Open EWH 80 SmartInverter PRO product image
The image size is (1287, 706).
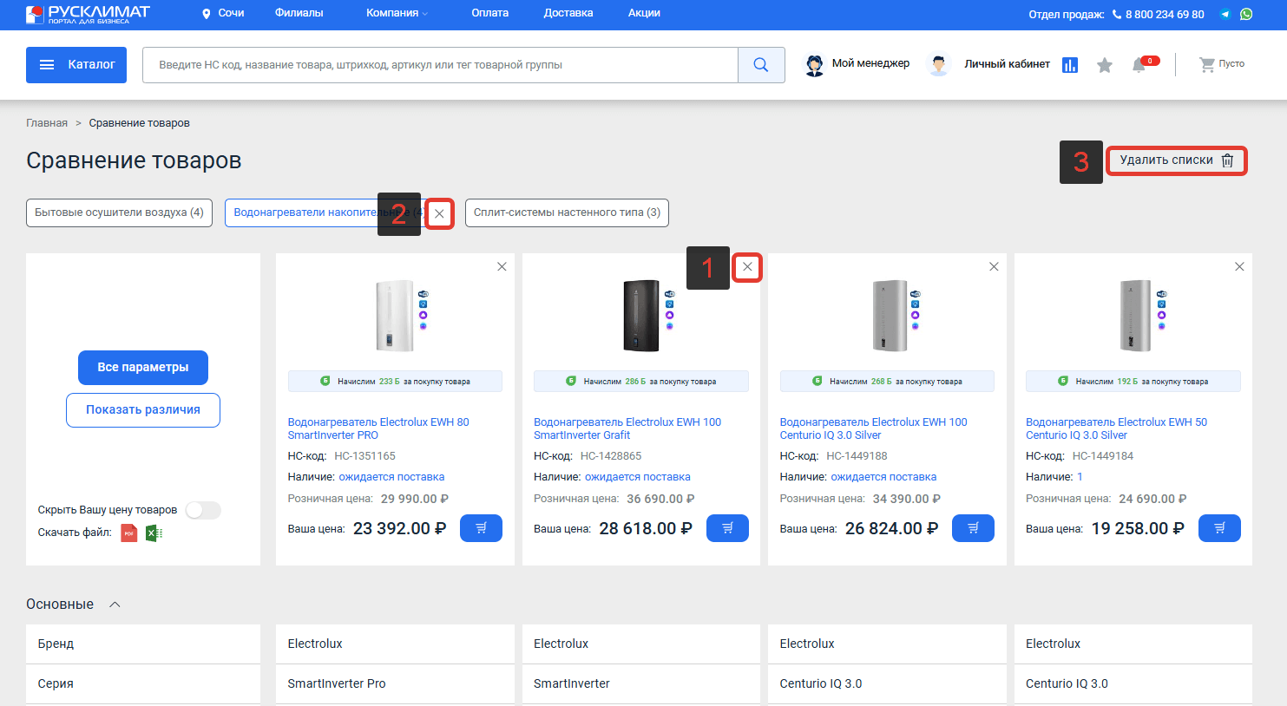pos(396,316)
